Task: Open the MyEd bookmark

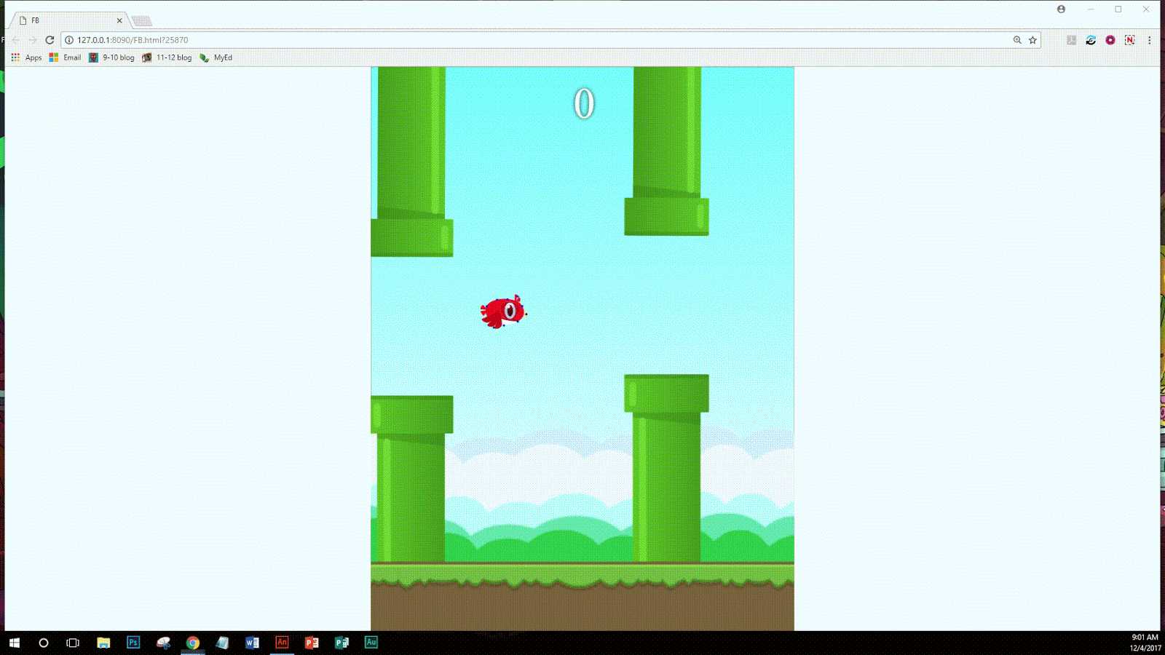Action: [x=216, y=57]
